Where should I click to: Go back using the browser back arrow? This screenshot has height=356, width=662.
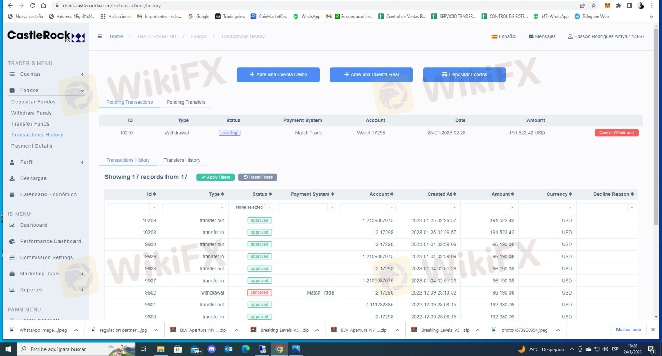[9, 5]
